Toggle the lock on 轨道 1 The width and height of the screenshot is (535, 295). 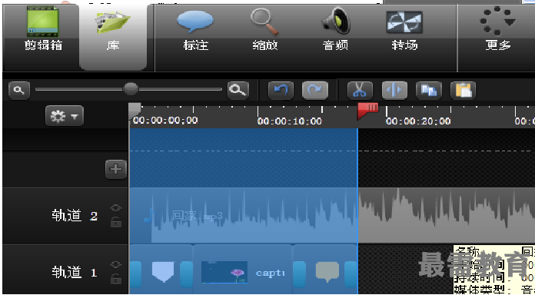click(116, 279)
